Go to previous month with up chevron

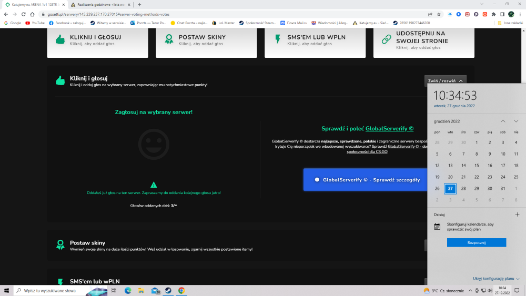(503, 121)
